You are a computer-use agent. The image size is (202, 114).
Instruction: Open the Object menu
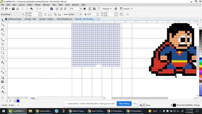[30, 5]
